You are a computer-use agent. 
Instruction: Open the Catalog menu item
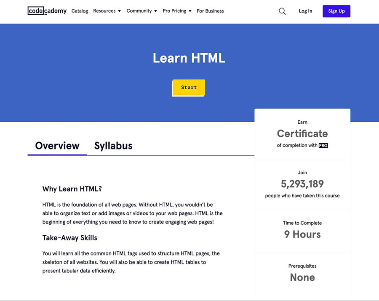coord(80,11)
